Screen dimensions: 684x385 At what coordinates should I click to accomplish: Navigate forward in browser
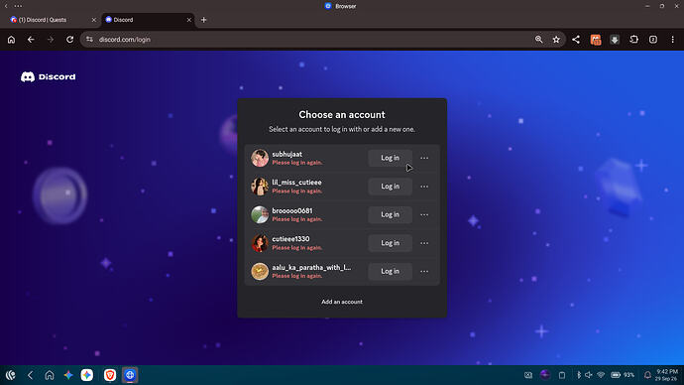(x=51, y=40)
